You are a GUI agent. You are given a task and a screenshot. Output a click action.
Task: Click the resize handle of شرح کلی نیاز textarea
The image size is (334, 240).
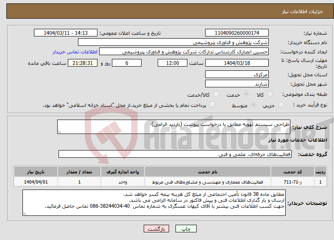pos(60,132)
